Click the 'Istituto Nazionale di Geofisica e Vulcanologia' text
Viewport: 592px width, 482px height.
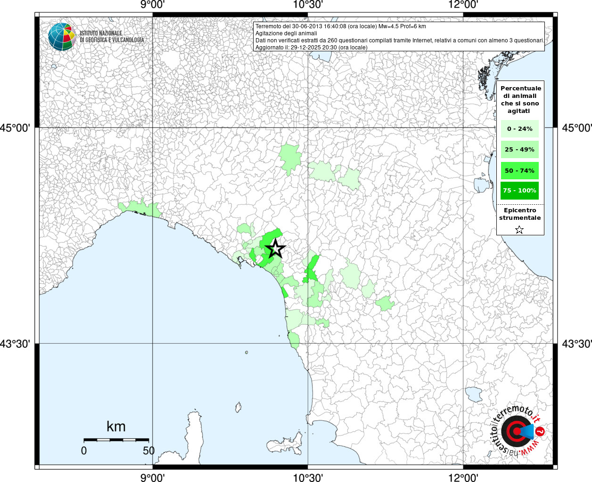coord(112,37)
